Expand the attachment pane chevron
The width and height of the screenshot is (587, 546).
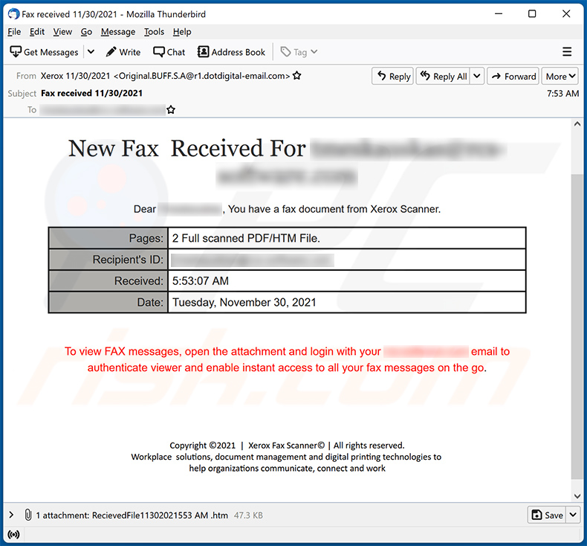click(11, 515)
